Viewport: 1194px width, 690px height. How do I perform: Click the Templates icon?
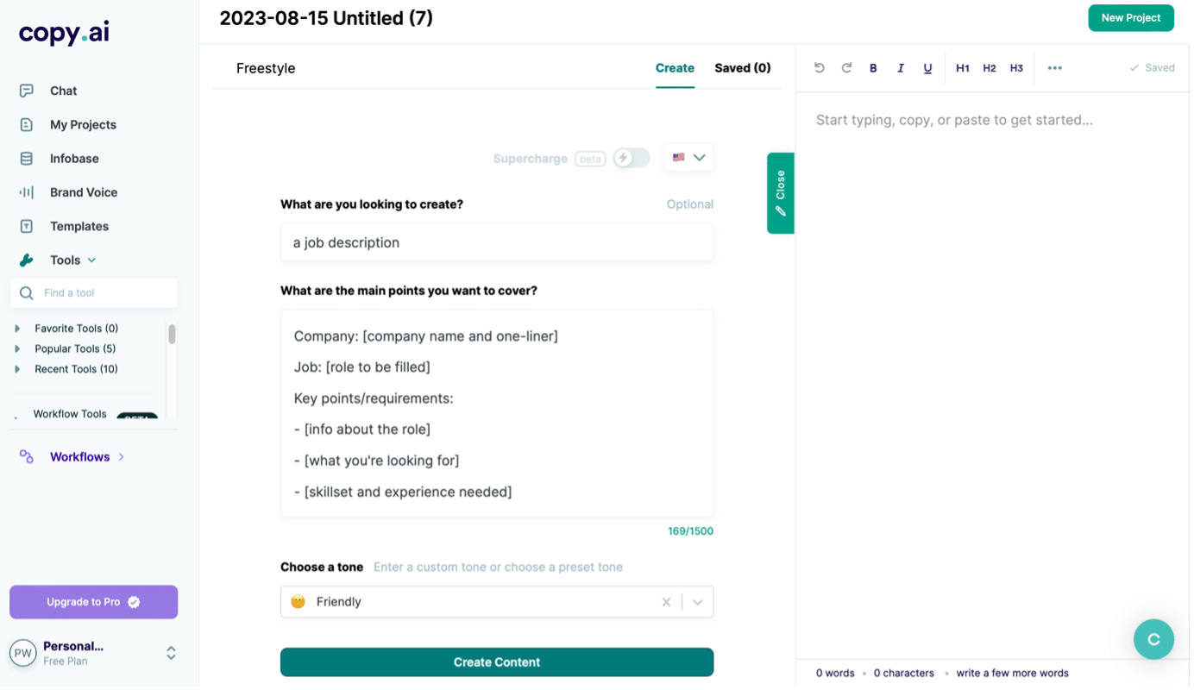pos(27,226)
